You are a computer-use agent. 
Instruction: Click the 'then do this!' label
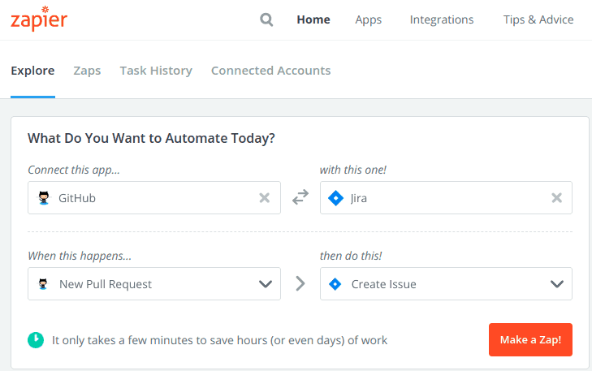tap(351, 256)
